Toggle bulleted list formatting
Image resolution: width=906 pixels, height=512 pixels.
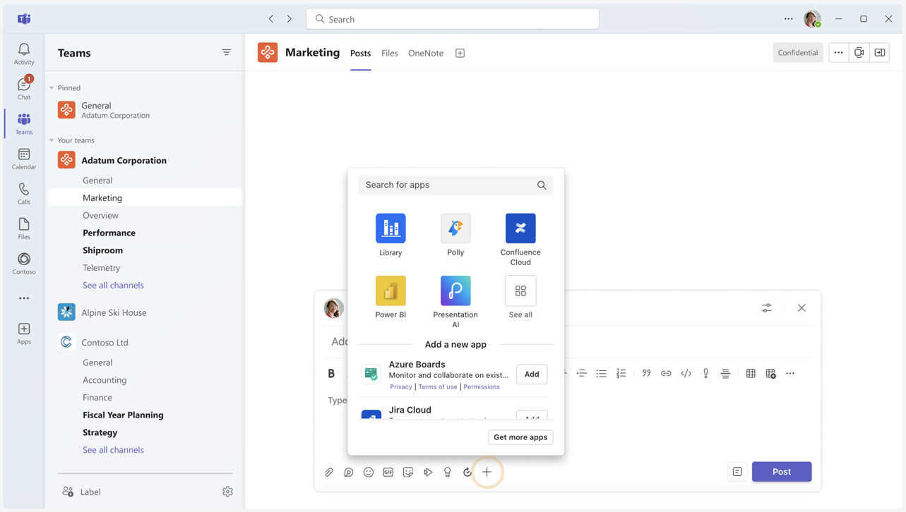tap(601, 374)
